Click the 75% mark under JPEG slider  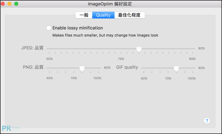[121, 59]
